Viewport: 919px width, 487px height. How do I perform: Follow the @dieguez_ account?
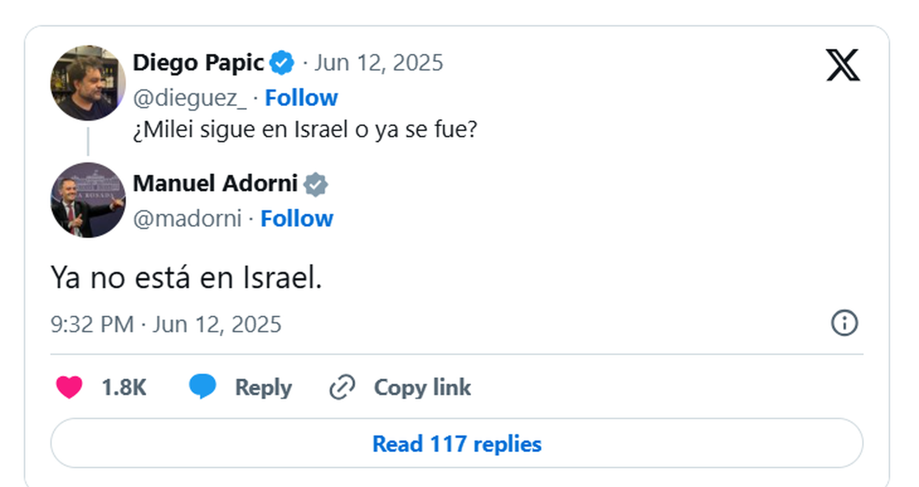click(301, 98)
